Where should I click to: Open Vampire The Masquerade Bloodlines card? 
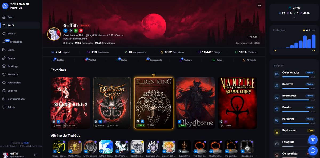tap(237, 103)
